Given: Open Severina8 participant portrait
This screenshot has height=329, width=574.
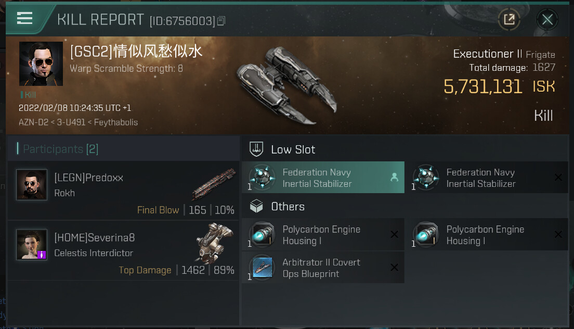Looking at the screenshot, I should [x=32, y=245].
